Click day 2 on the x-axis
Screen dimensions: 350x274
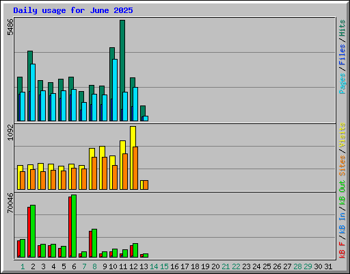tap(33, 266)
